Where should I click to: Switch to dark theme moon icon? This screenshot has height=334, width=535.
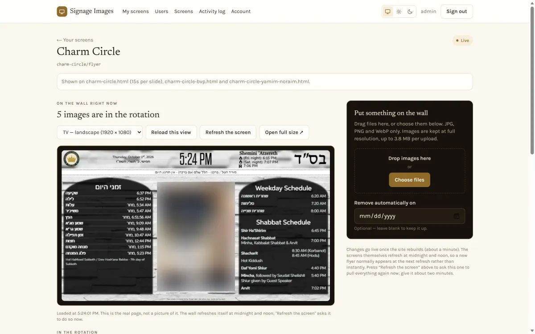pos(410,12)
